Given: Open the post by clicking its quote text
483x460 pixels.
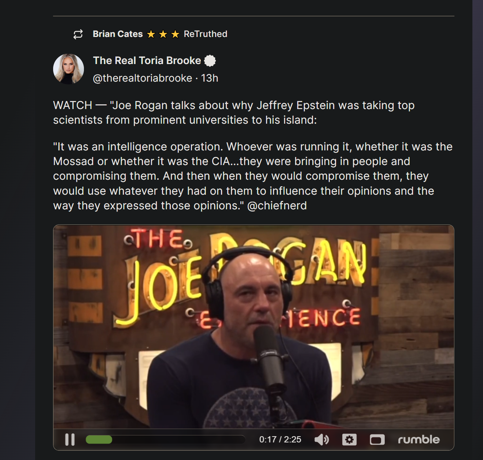Looking at the screenshot, I should coord(253,176).
